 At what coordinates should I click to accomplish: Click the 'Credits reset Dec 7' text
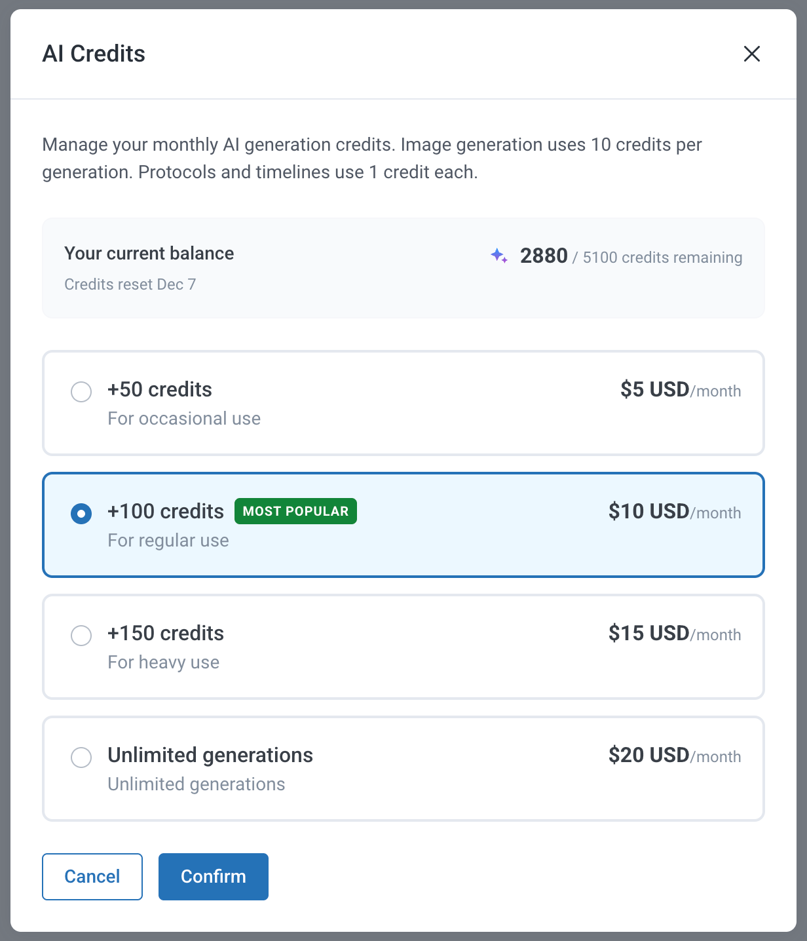coord(130,284)
